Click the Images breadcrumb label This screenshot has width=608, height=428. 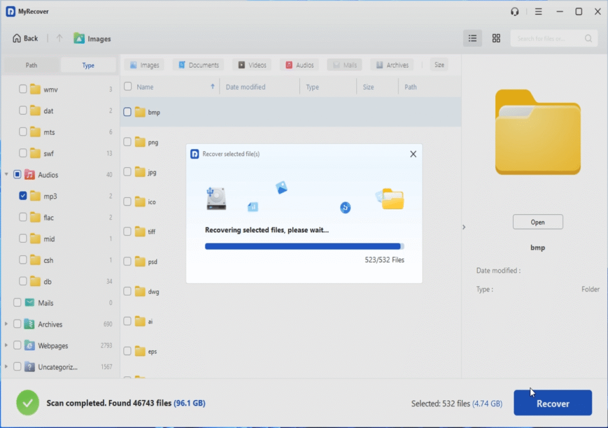click(99, 39)
